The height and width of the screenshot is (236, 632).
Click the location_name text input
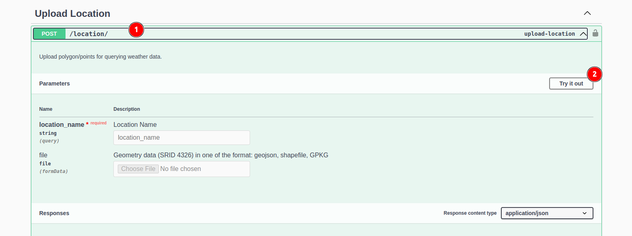point(181,138)
